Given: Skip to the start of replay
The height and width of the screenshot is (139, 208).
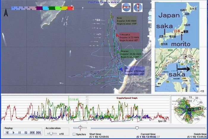Looking at the screenshot, I should click(32, 133).
